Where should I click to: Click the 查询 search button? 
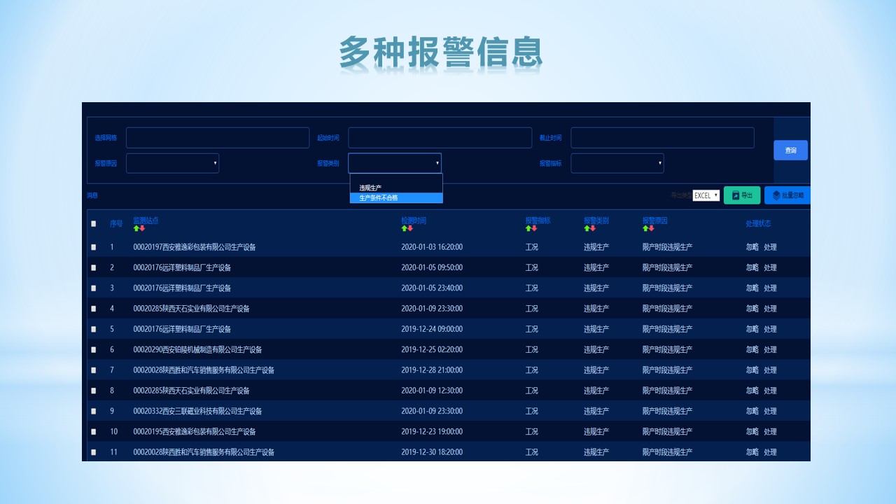click(790, 150)
